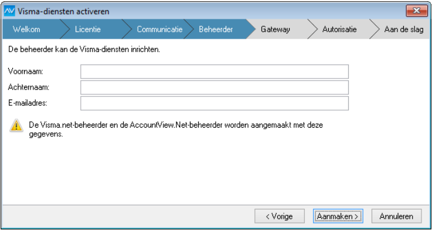Image resolution: width=432 pixels, height=230 pixels.
Task: Click the Voornaam: label
Action: (26, 71)
